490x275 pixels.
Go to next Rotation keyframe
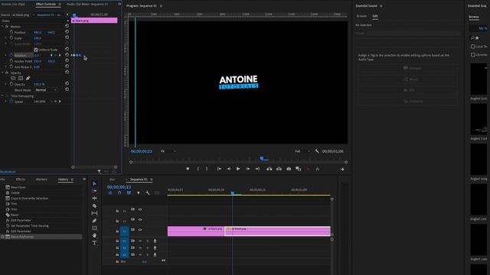coord(60,55)
